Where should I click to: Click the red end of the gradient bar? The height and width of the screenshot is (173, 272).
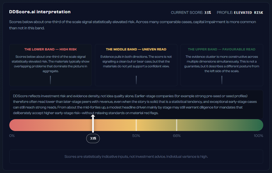[14, 125]
